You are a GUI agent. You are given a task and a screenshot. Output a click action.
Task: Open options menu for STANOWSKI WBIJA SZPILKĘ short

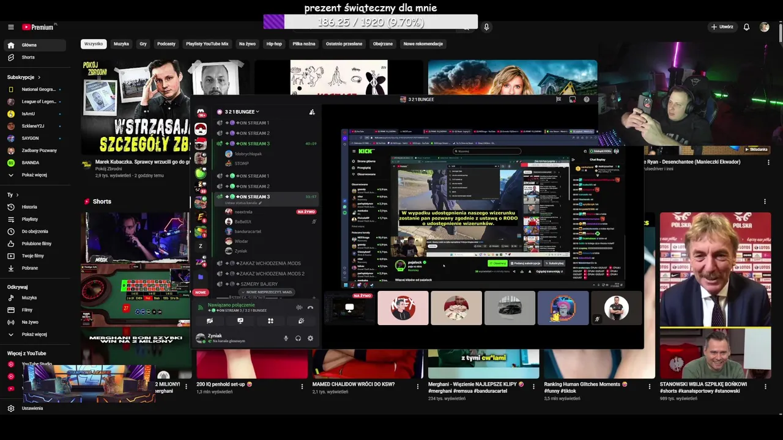765,386
